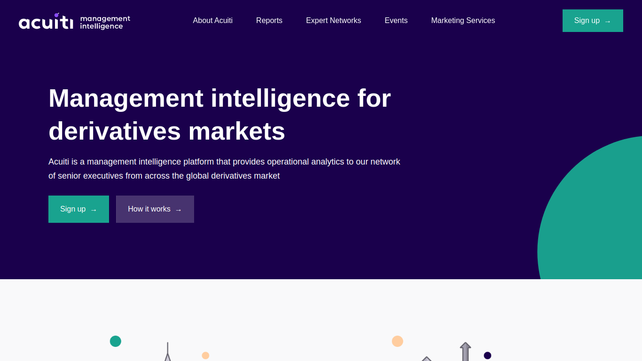Open Expert Networks in the navigation
The image size is (642, 361).
pos(334,21)
